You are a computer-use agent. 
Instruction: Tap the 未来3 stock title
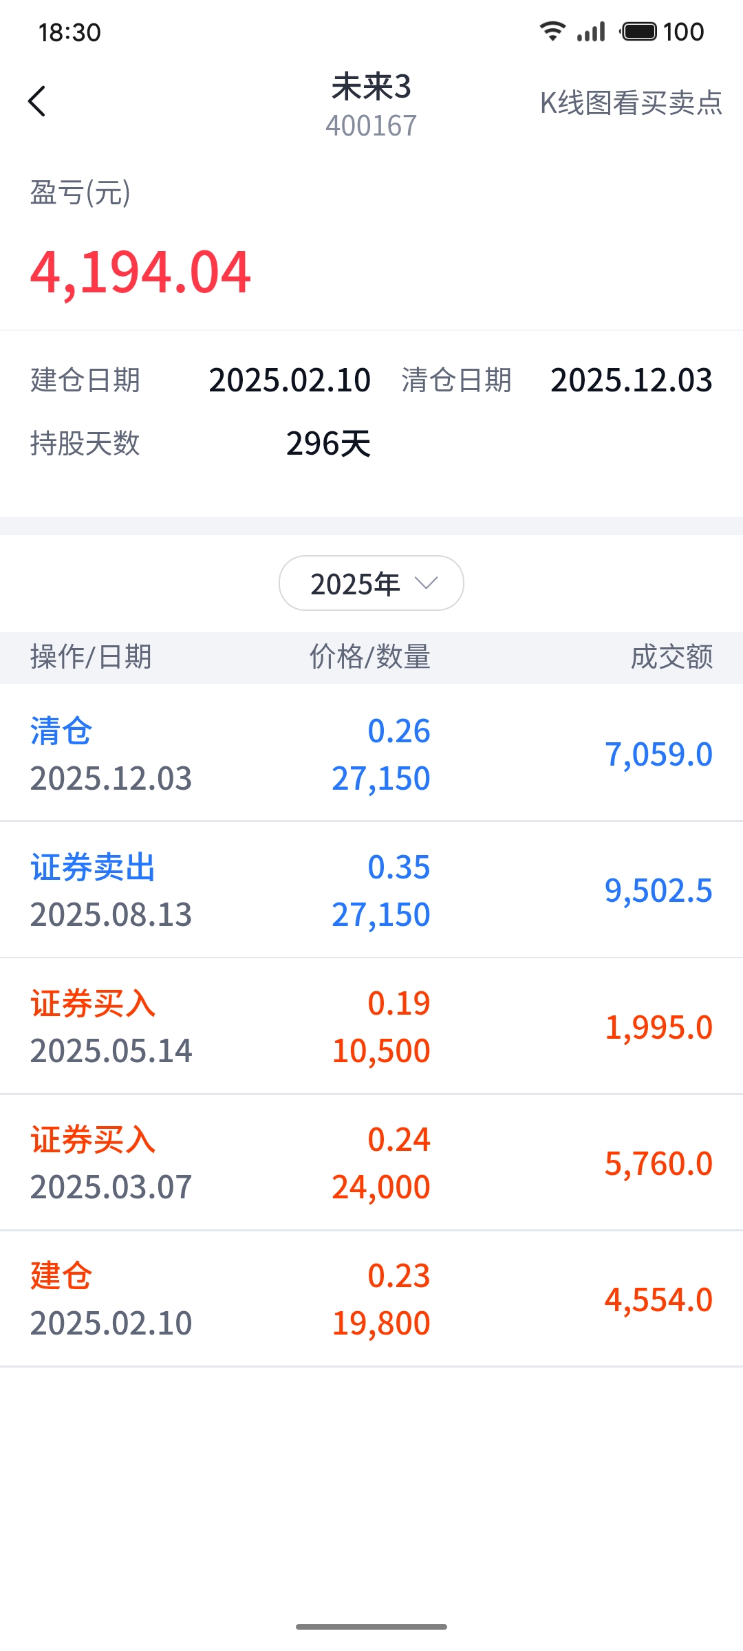[x=371, y=87]
